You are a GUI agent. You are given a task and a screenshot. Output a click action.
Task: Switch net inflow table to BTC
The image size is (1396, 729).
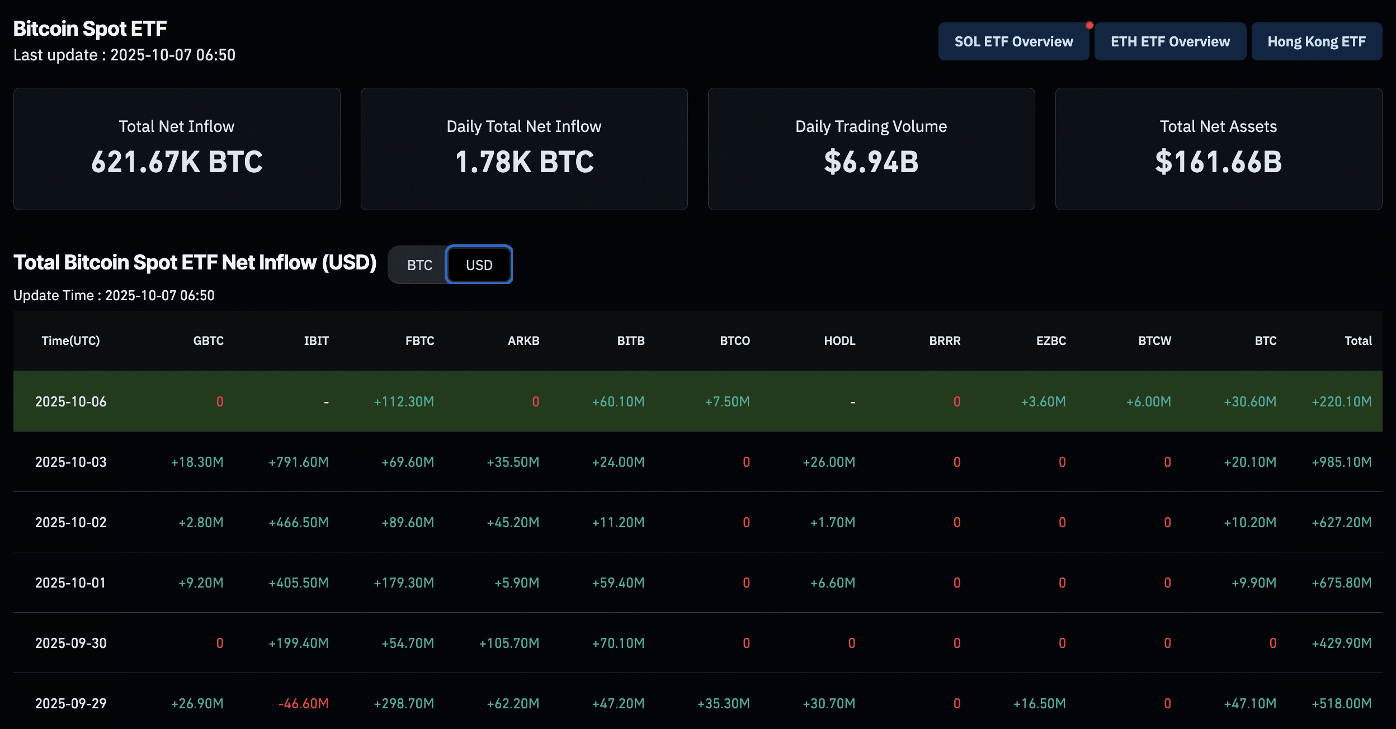tap(419, 265)
